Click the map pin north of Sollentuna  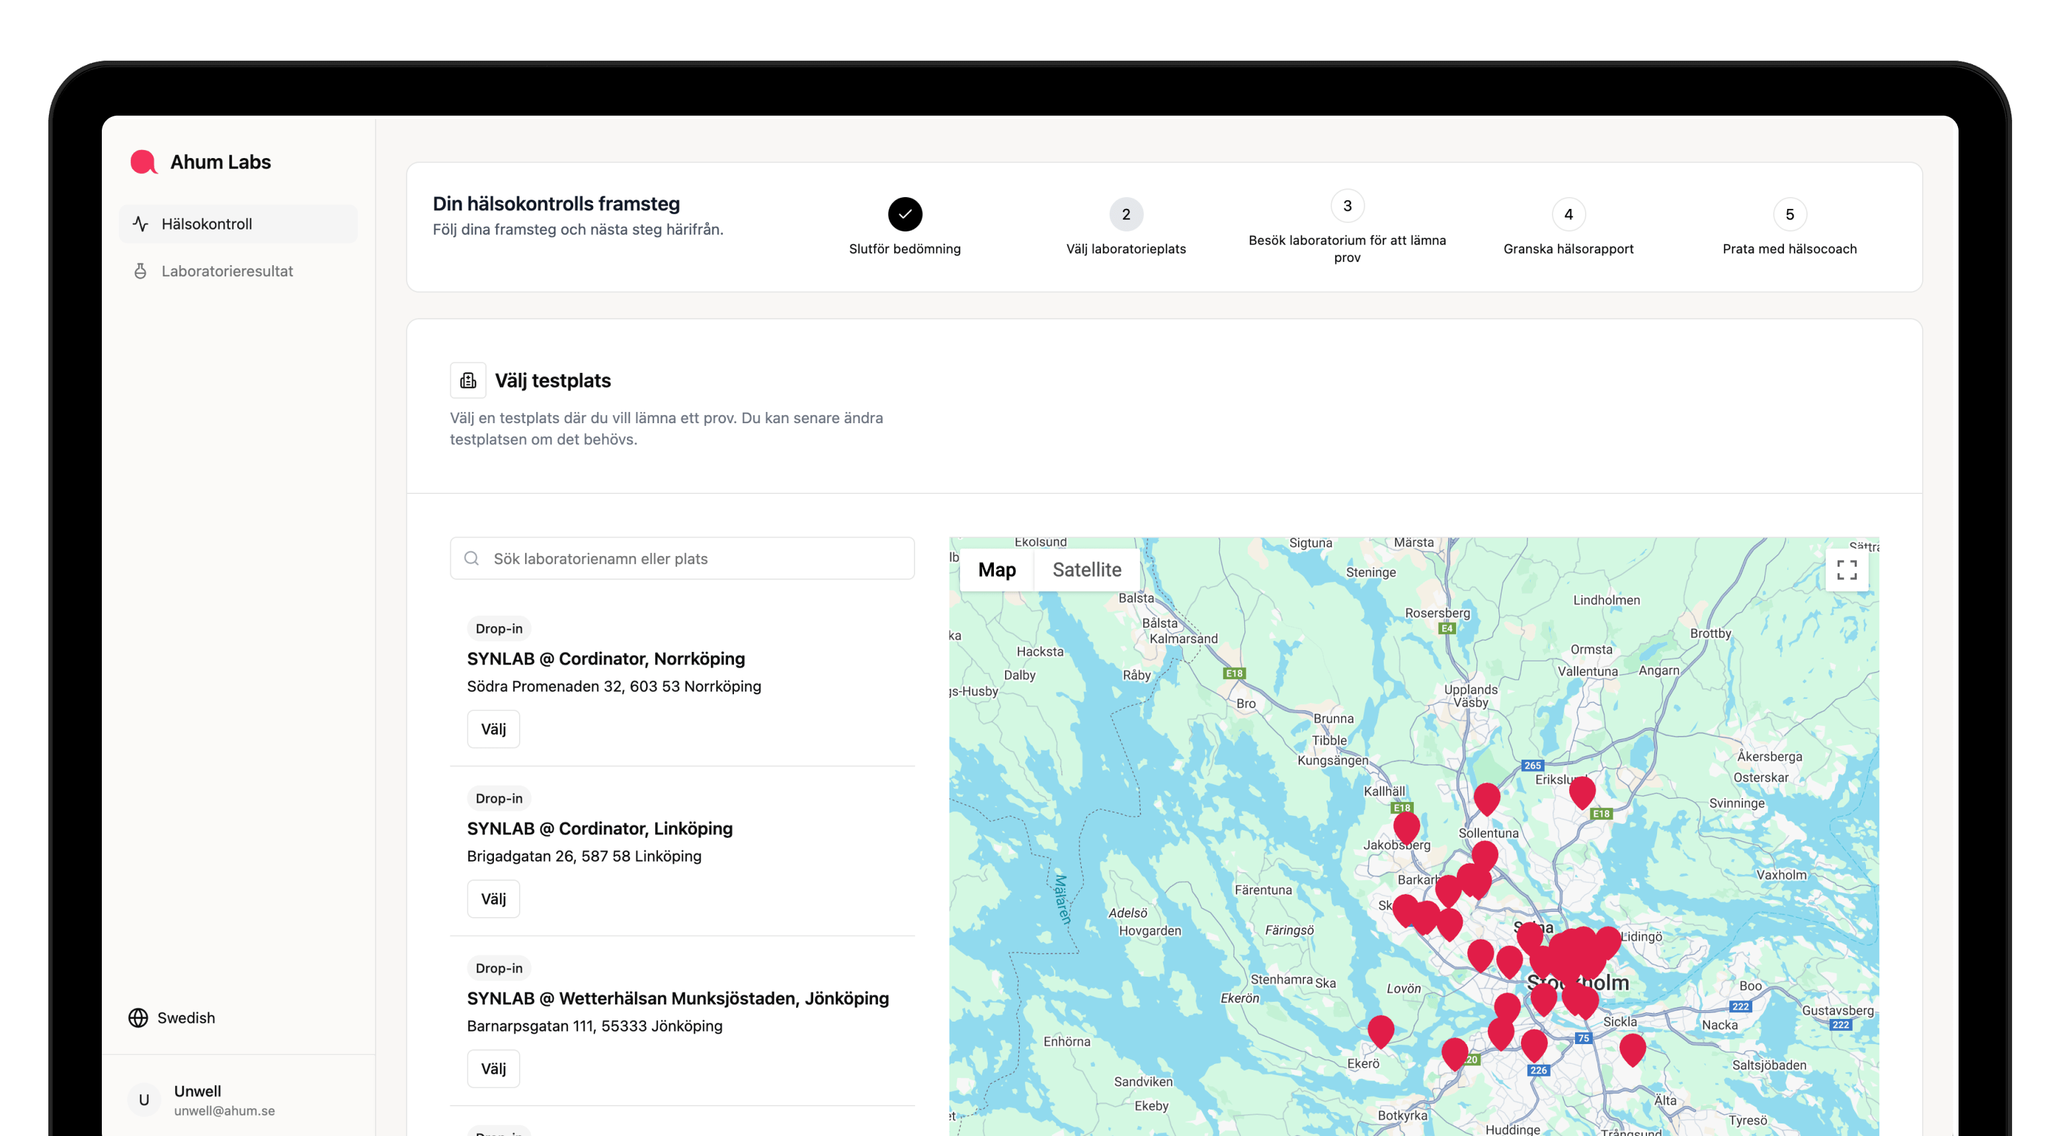1487,798
